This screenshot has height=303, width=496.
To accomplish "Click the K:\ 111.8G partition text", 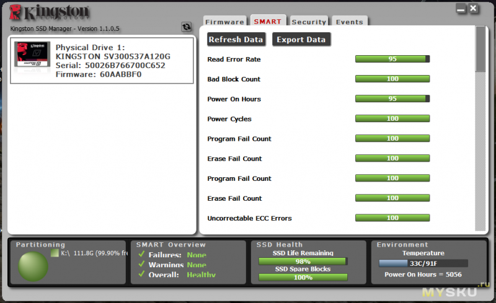I will tap(95, 253).
